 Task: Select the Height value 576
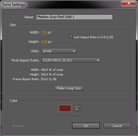pos(44,42)
